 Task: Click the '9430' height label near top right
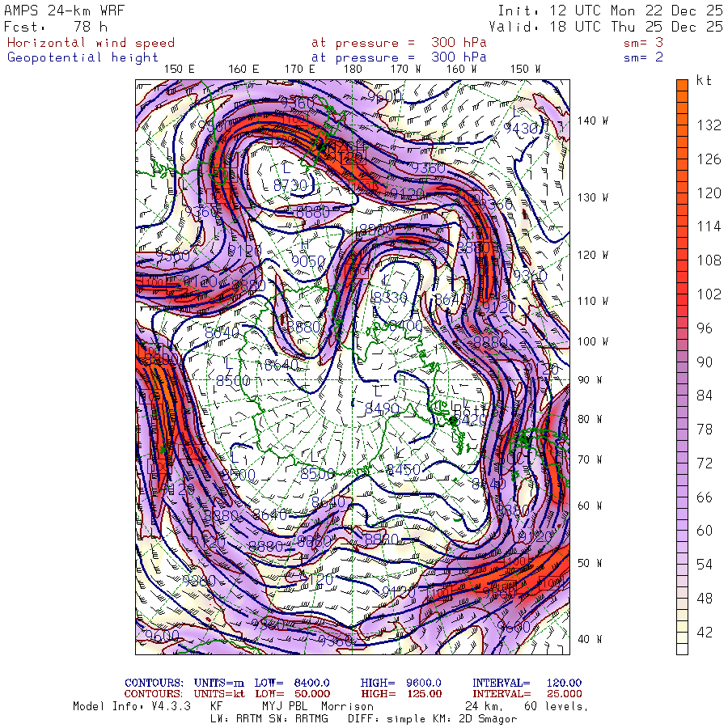(522, 128)
